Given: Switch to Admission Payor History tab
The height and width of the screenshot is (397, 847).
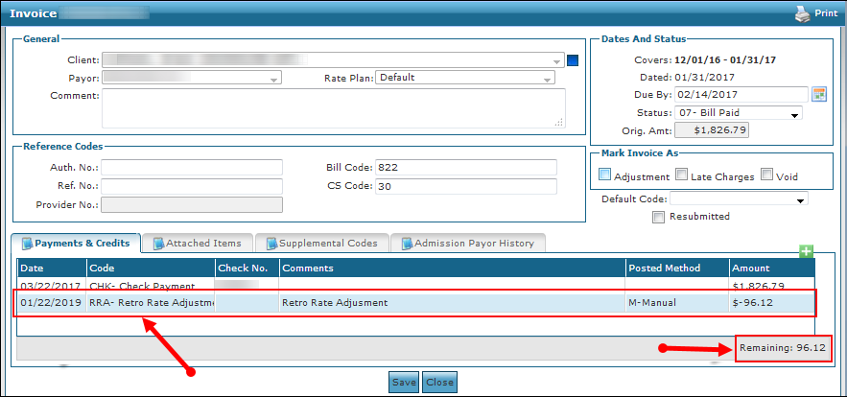Looking at the screenshot, I should pos(468,243).
